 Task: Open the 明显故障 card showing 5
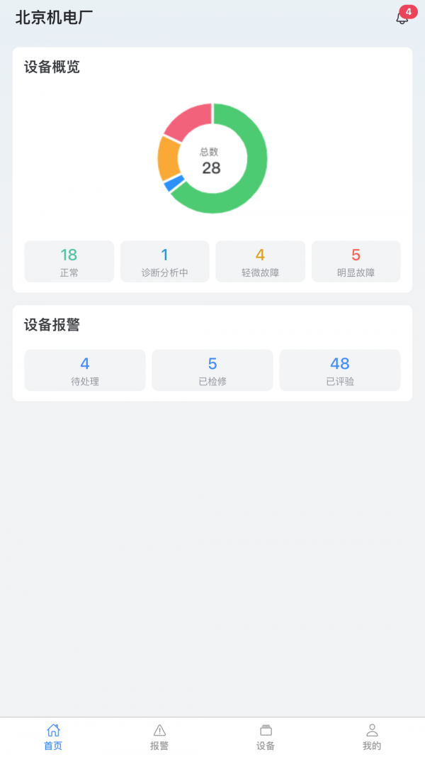[356, 261]
